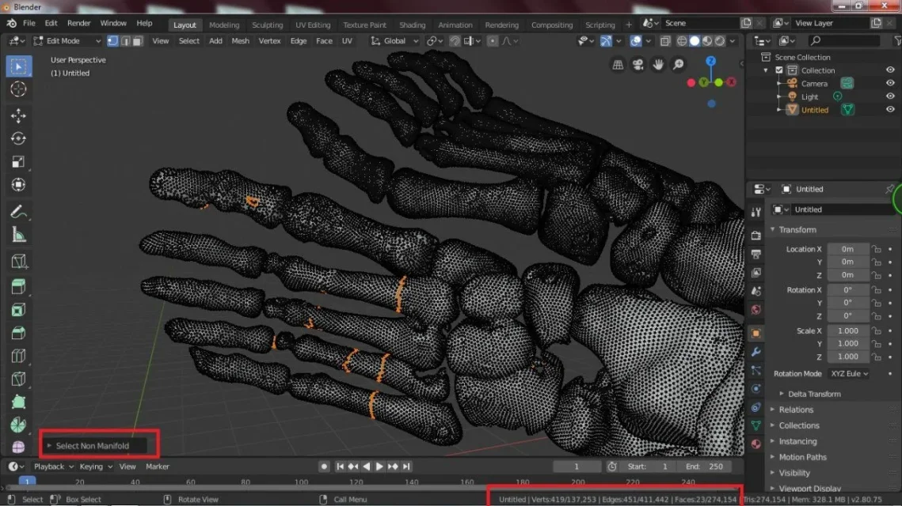Screen dimensions: 902x506
Task: Activate the Rotate tool
Action: point(18,138)
